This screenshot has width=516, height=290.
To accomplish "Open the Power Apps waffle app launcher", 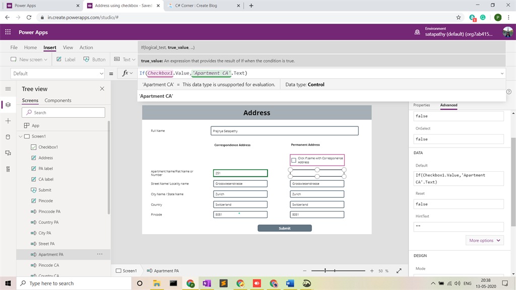I will [x=8, y=32].
